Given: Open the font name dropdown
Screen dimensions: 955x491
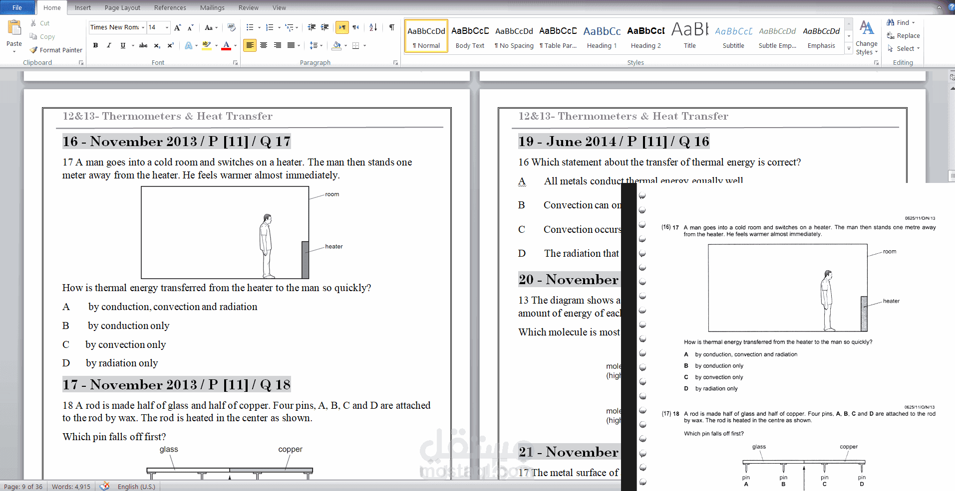Looking at the screenshot, I should [143, 27].
